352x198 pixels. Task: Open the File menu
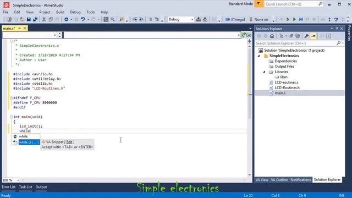pyautogui.click(x=5, y=12)
